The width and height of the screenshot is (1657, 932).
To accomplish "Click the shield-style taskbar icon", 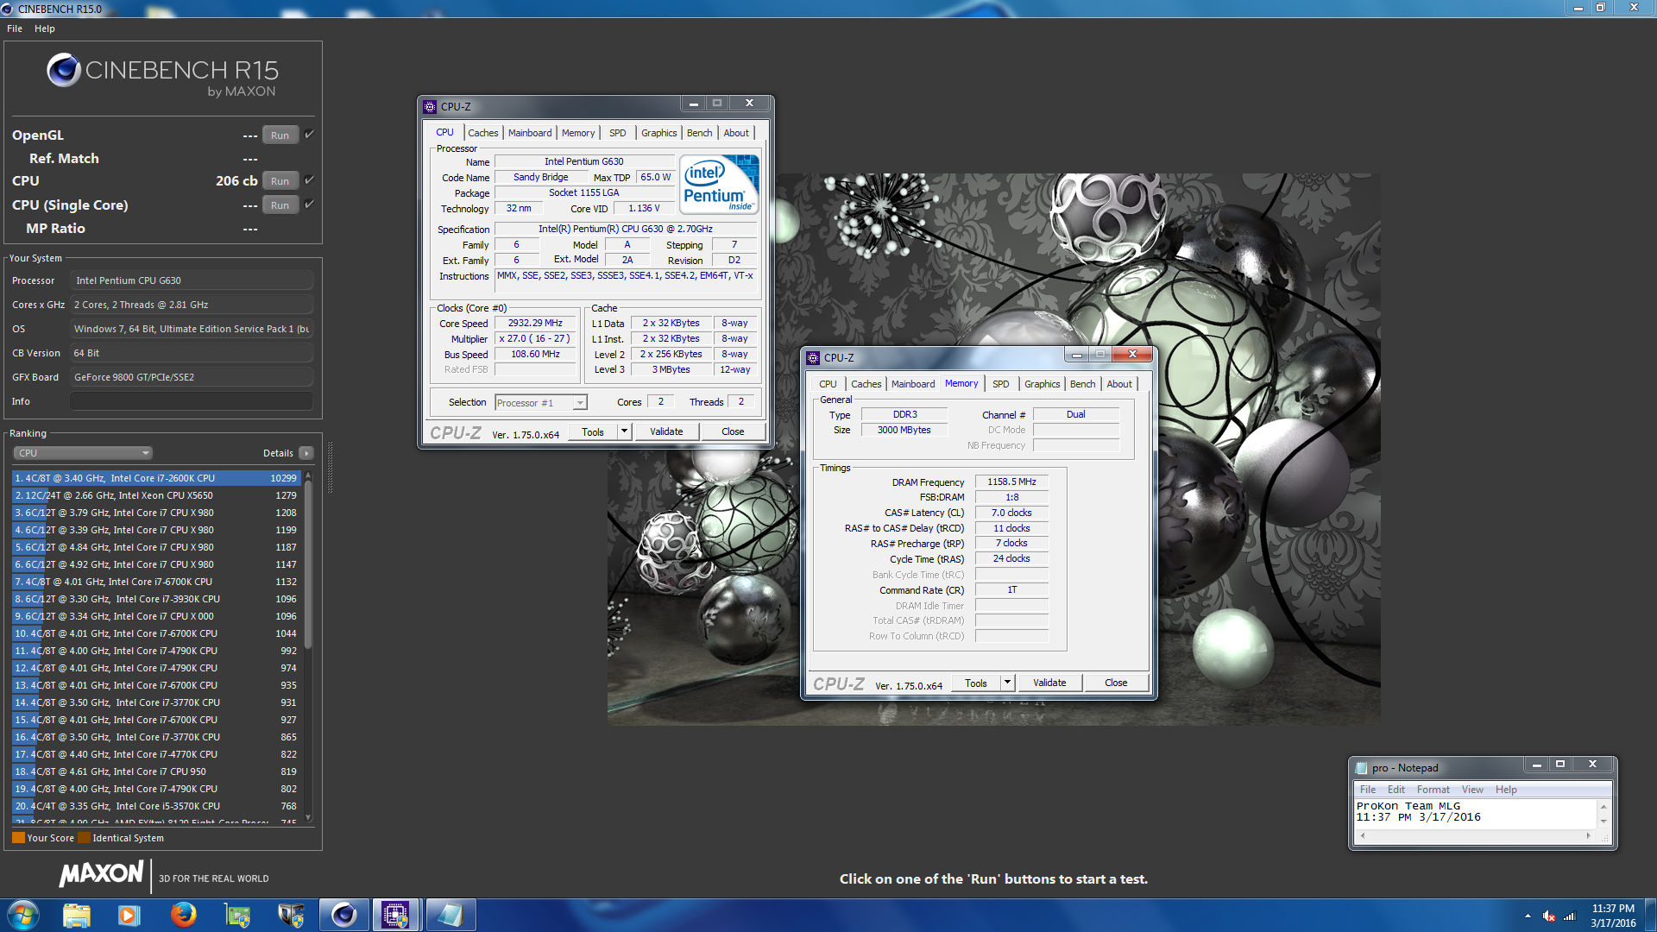I will coord(290,915).
